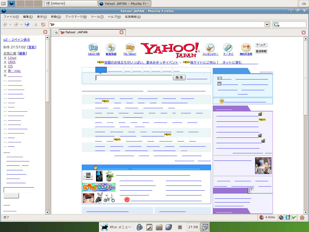Open the 宿題のお役立ちがいっぱい news link
Screen dimensions: 309x232
[141, 63]
